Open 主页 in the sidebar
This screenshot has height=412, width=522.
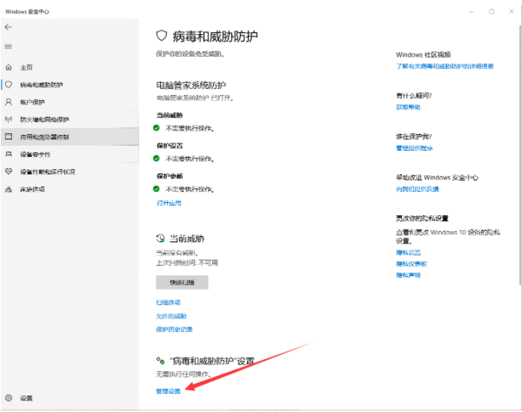coord(70,67)
